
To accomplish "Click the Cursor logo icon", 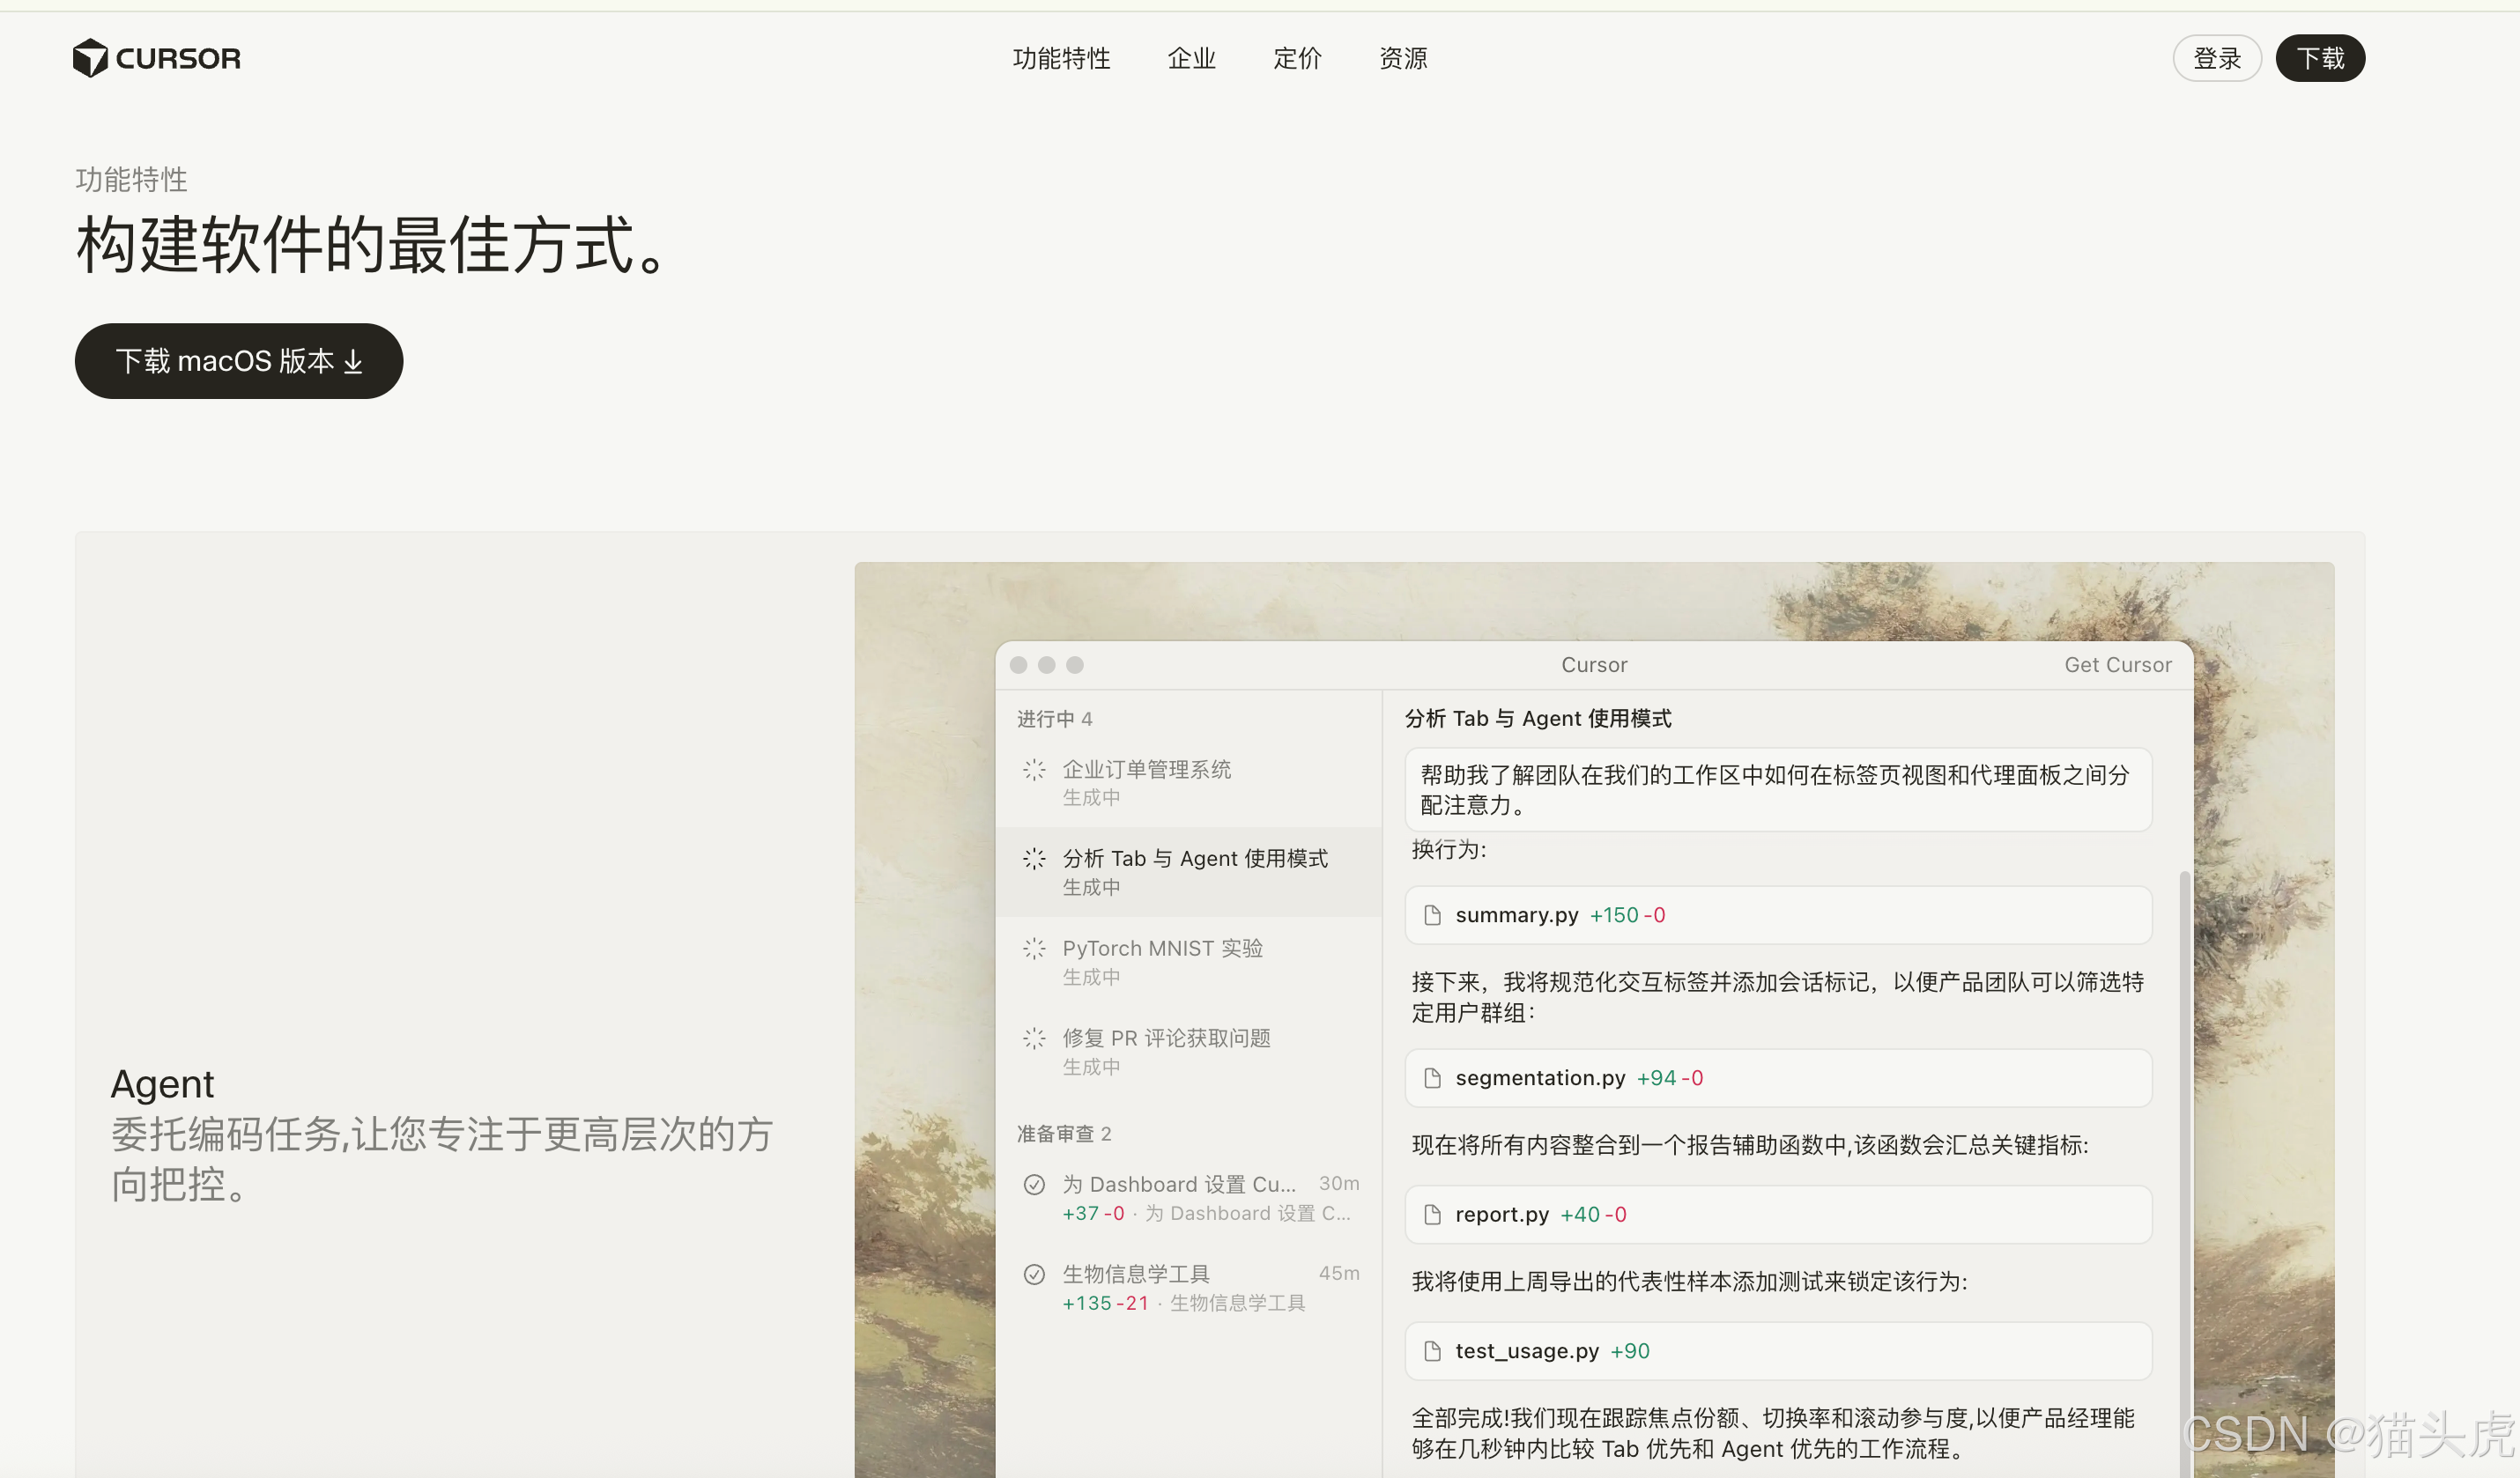I will click(91, 58).
